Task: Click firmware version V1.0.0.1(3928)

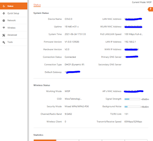Action: point(72,42)
